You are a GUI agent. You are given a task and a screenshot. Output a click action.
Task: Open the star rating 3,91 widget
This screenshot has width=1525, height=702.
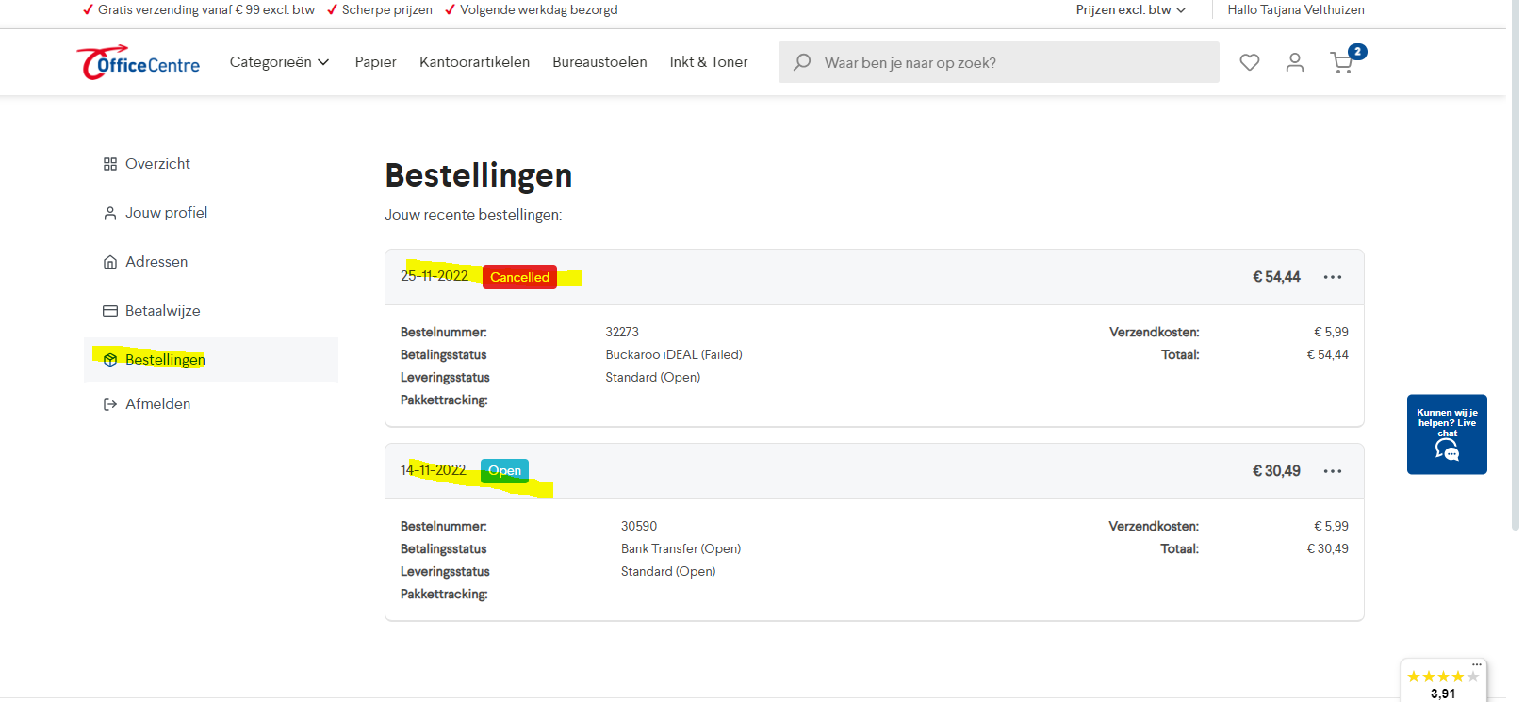(1443, 682)
